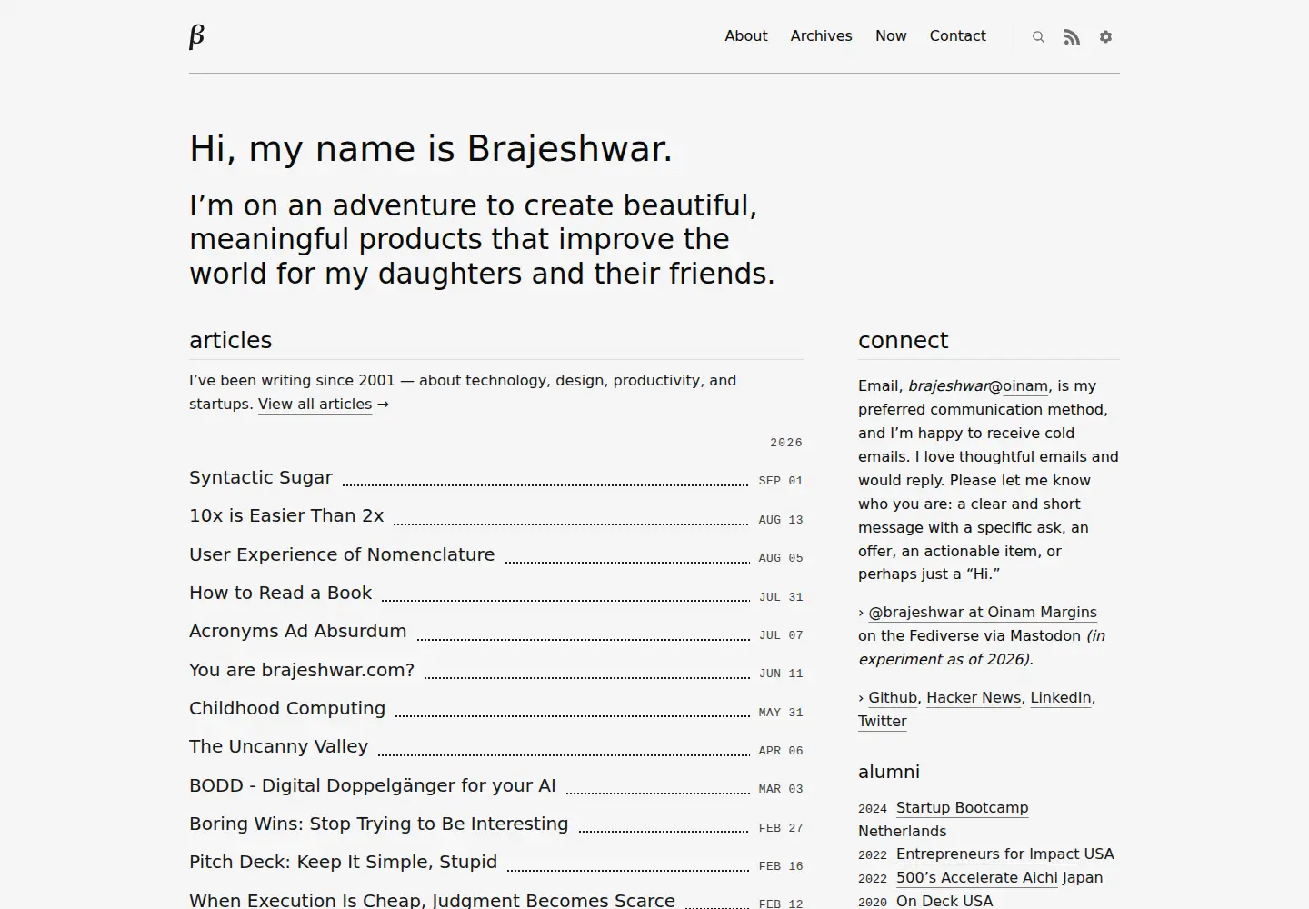1309x909 pixels.
Task: Follow the 'View all articles' link
Action: pos(315,405)
